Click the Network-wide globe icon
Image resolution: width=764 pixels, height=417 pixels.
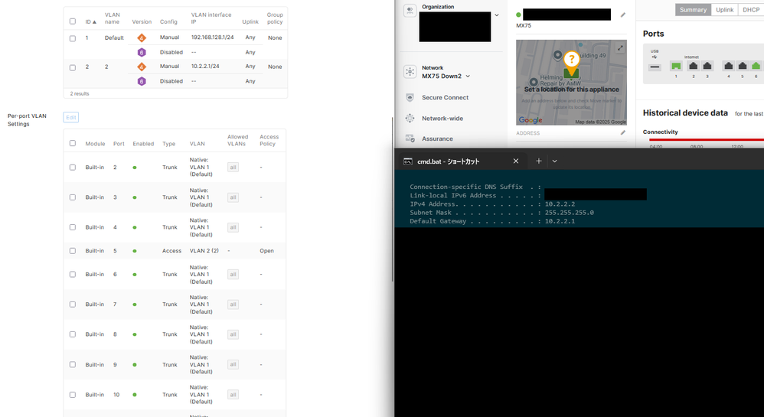point(410,119)
